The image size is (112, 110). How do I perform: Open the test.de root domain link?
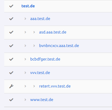coord(28,6)
